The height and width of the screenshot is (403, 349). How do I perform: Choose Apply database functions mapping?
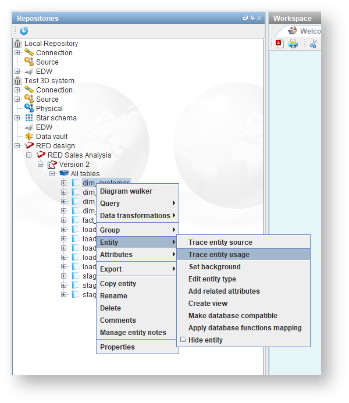(x=243, y=328)
